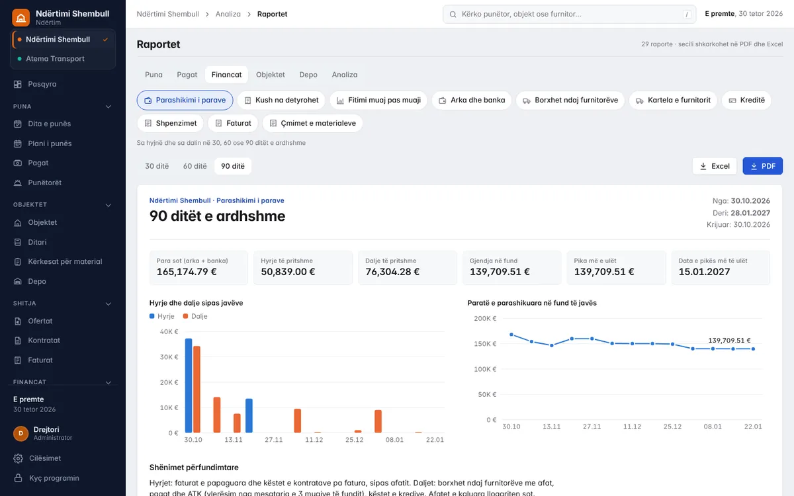Click the Punëtorët hard hat icon
This screenshot has width=794, height=496.
click(18, 183)
